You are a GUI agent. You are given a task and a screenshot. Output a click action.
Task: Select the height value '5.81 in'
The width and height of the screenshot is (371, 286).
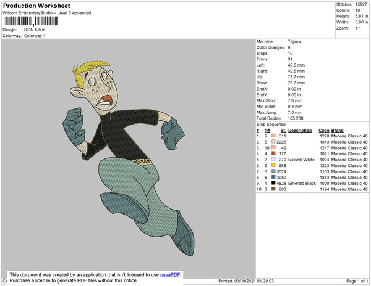pyautogui.click(x=362, y=16)
